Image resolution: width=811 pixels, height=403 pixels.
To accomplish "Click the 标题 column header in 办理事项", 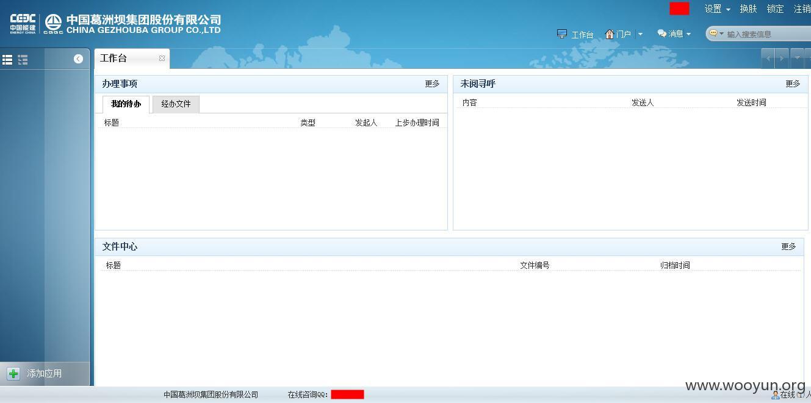I will pos(112,123).
